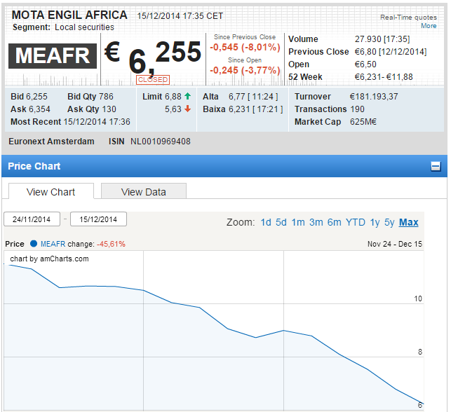Click the chart by amCharts.com label
Screen dimensions: 451x412
pos(50,259)
